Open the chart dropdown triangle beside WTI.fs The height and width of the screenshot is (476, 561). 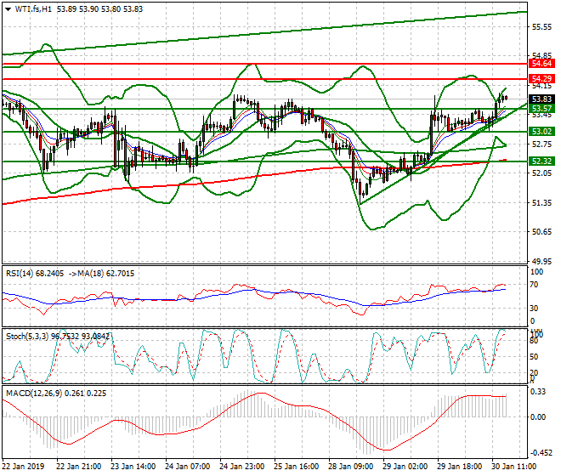pyautogui.click(x=8, y=9)
